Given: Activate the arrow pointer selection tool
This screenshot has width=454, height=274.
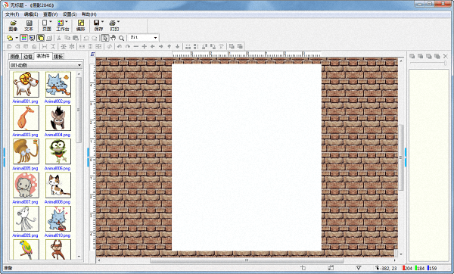Looking at the screenshot, I should [x=105, y=38].
